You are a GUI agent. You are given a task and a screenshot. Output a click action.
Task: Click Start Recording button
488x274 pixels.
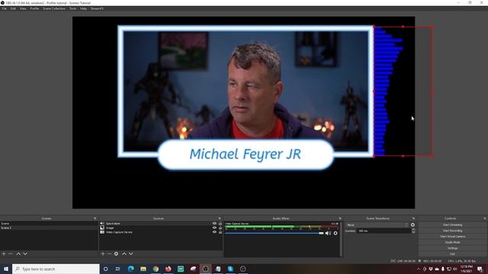(452, 231)
